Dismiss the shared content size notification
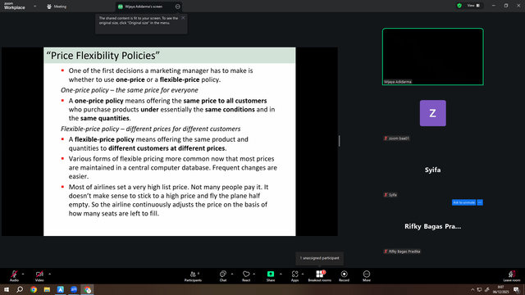525x295 pixels. (x=183, y=18)
